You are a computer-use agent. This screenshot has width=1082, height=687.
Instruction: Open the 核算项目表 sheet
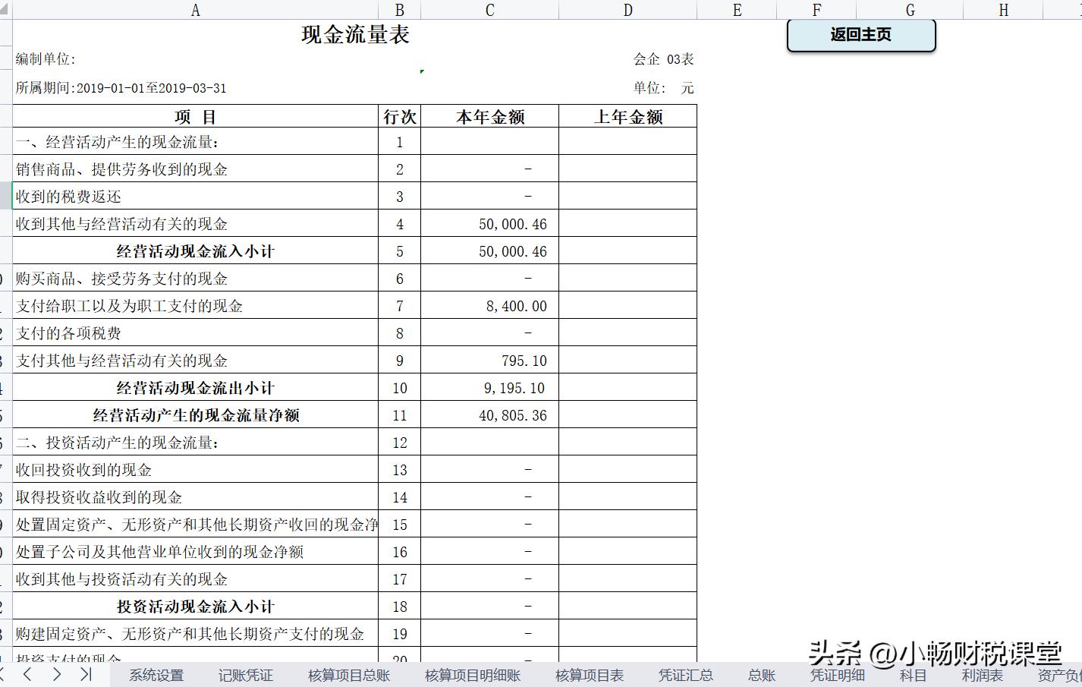tap(590, 674)
